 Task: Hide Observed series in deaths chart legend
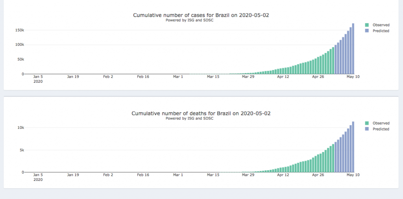tap(381, 123)
